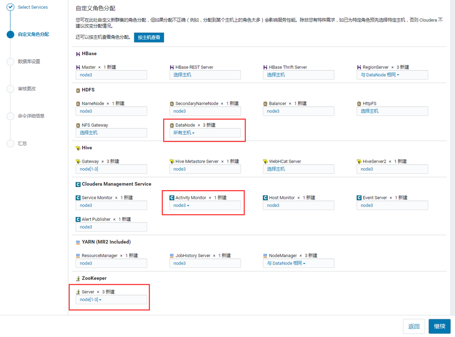Click the icon beside NodeManager role
Viewport: 455px width, 337px height.
pos(265,256)
